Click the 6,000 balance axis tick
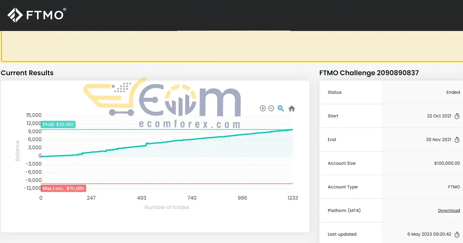Image resolution: width=463 pixels, height=243 pixels. 35,139
